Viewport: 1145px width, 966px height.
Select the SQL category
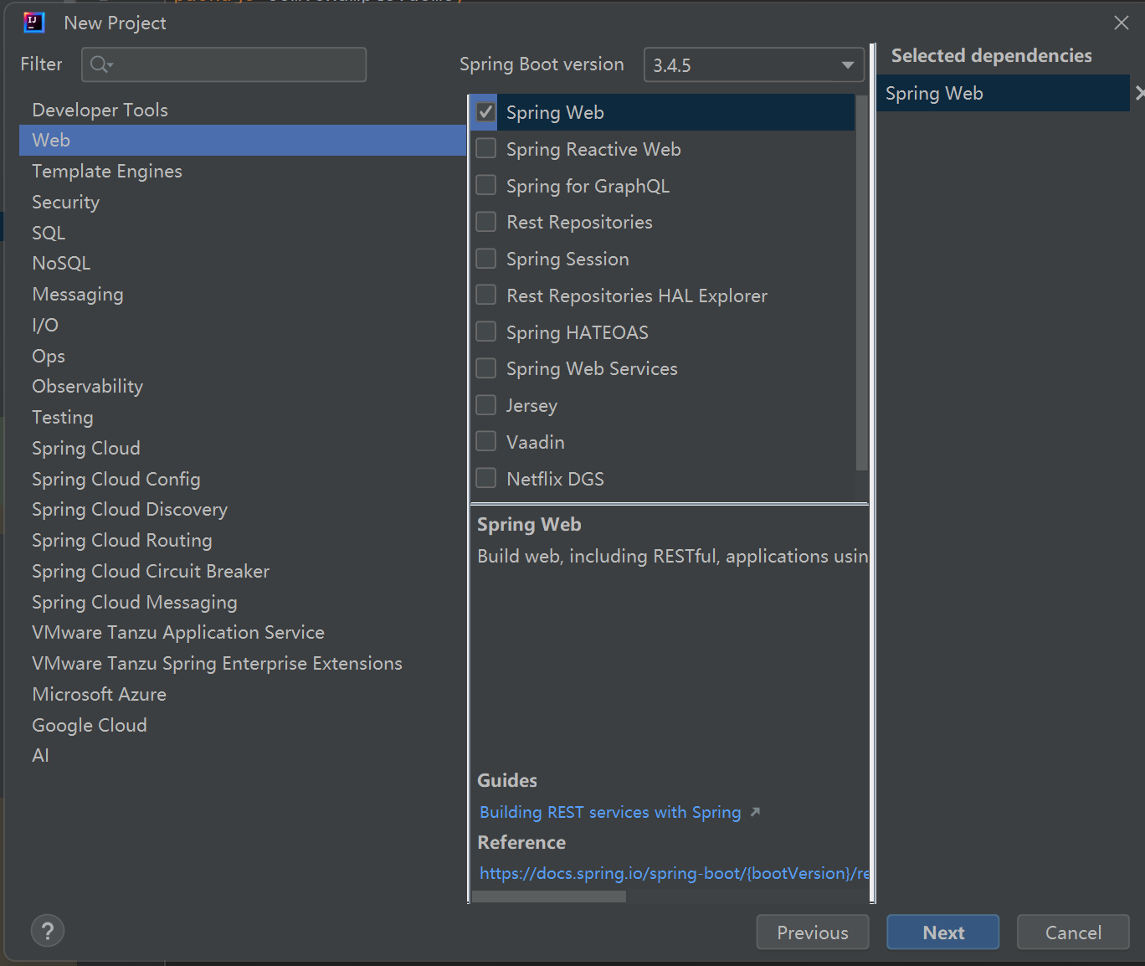point(243,233)
